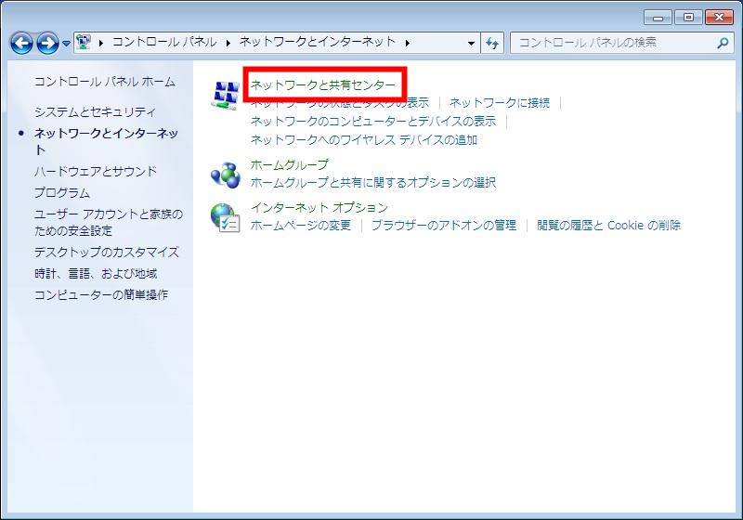This screenshot has height=520, width=743.
Task: Click the Network and Sharing Center icon
Action: pyautogui.click(x=225, y=96)
